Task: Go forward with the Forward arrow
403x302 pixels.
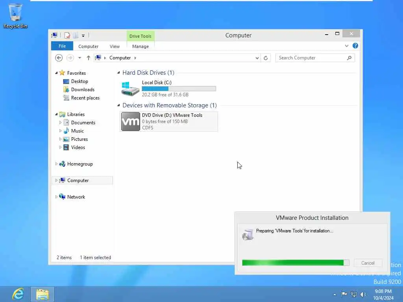Action: pos(70,58)
